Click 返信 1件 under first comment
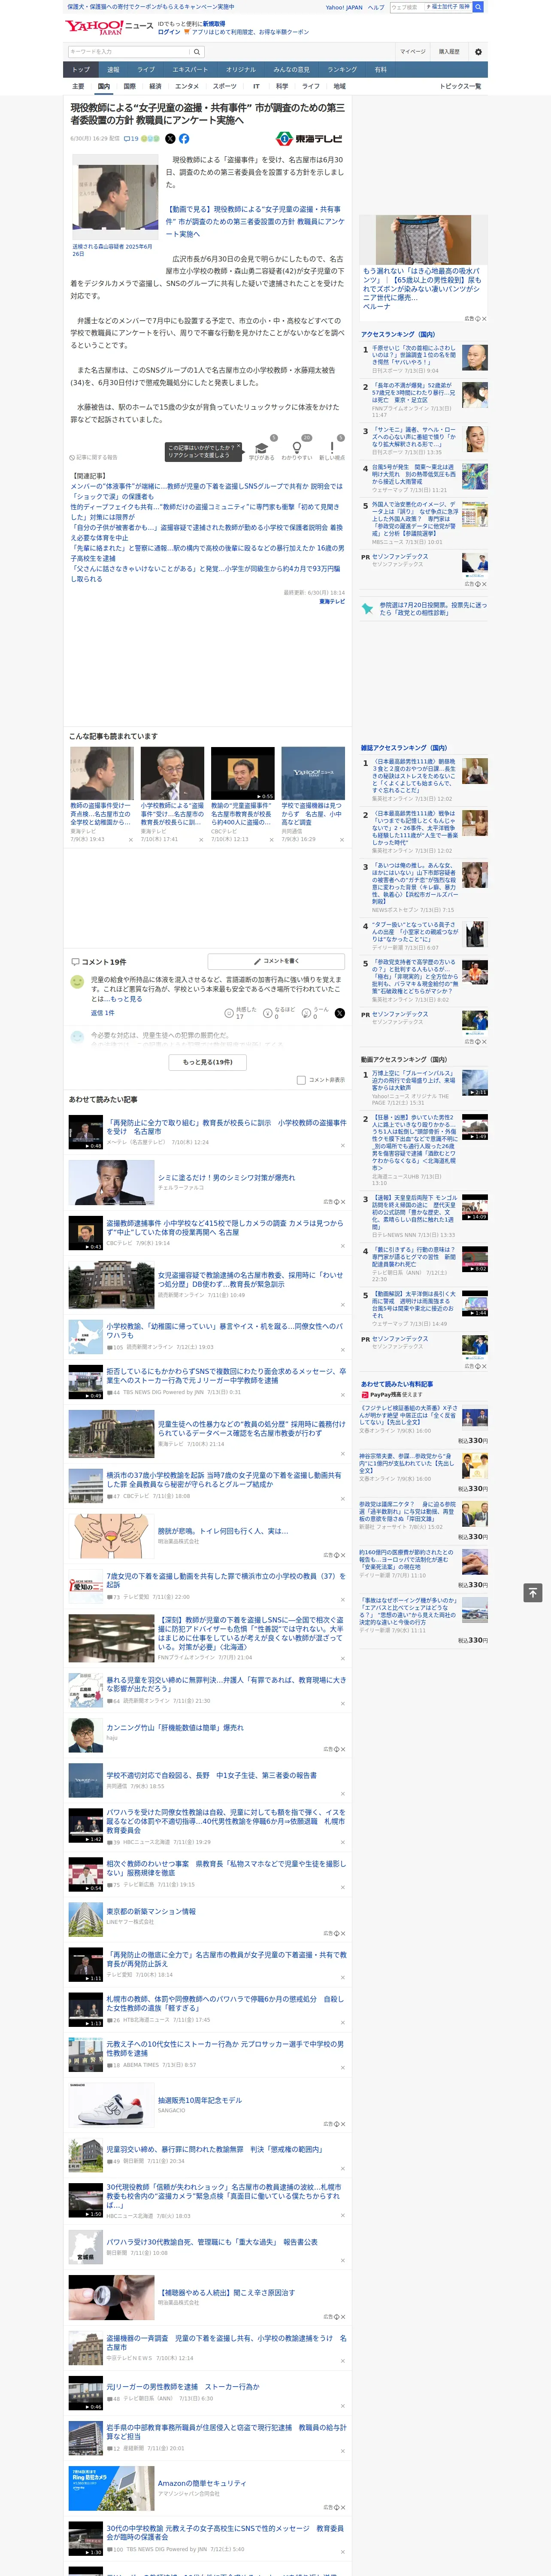The image size is (551, 2576). (x=103, y=1013)
